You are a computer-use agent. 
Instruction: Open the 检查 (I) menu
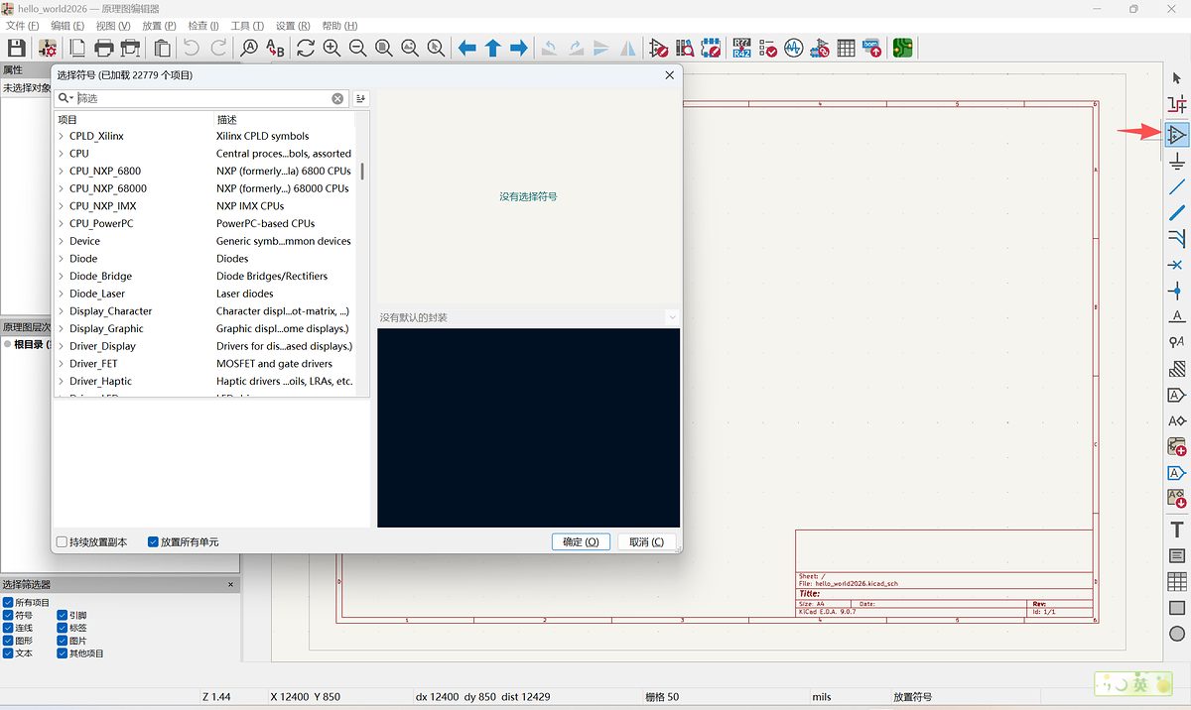[203, 26]
